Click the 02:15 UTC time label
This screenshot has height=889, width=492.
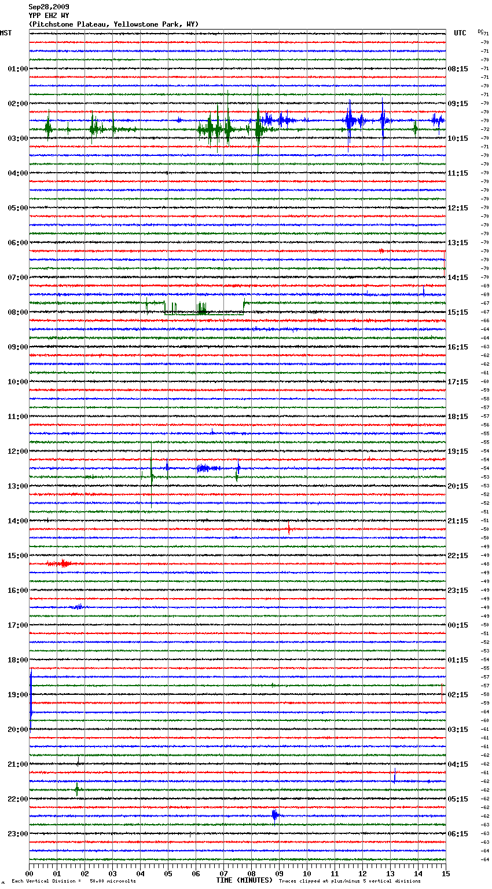coord(458,695)
